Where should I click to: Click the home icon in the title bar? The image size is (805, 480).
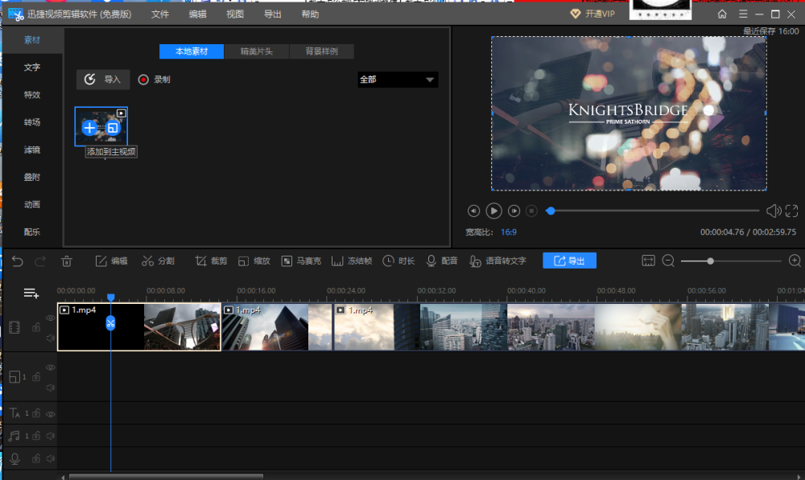pos(722,14)
